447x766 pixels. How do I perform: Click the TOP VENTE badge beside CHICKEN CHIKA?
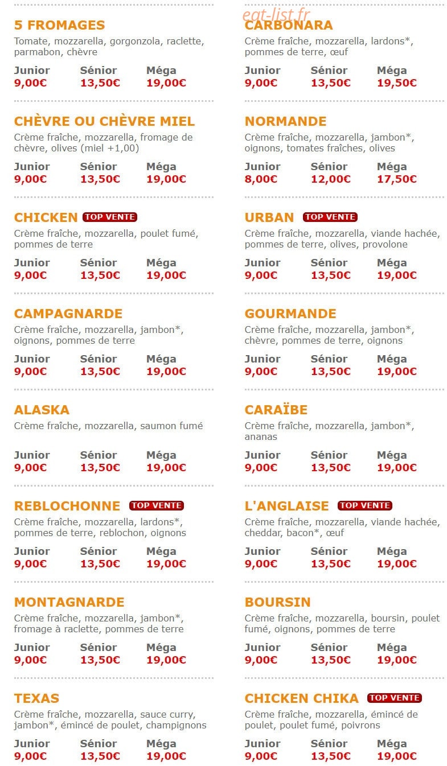pos(394,698)
